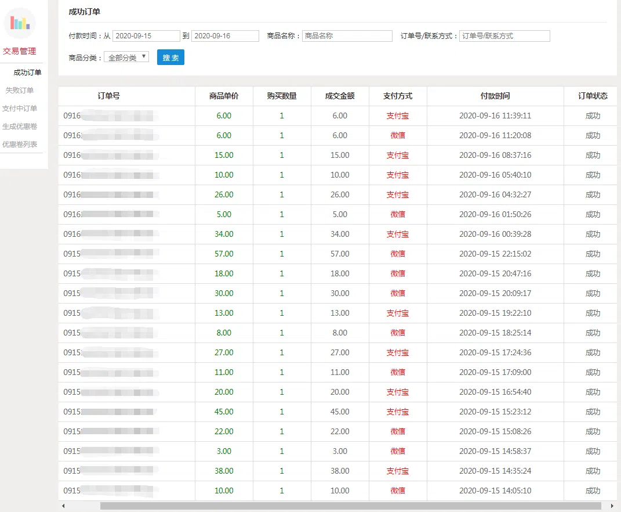
Task: Click the end date field 2020-09-16
Action: (x=225, y=36)
